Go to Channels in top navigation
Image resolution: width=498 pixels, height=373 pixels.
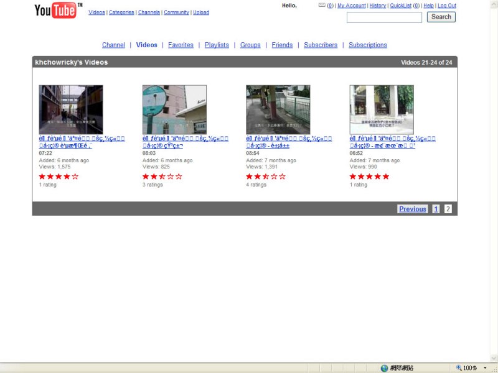coord(149,12)
